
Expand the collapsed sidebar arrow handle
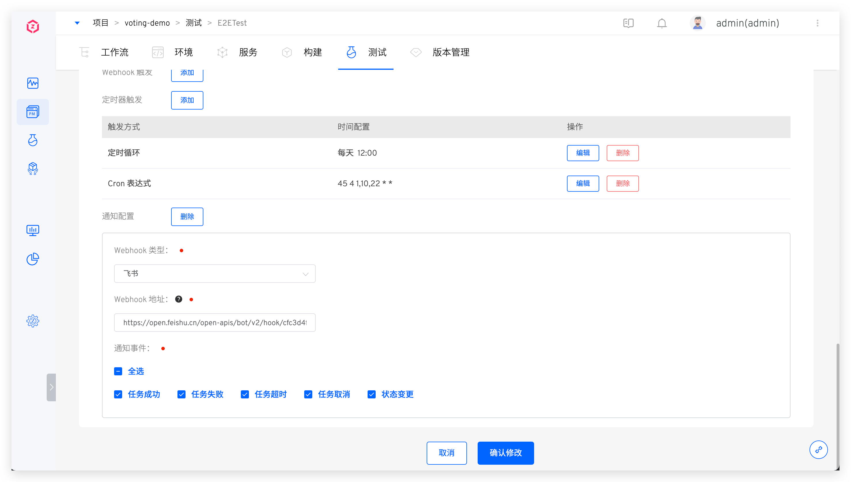click(51, 387)
